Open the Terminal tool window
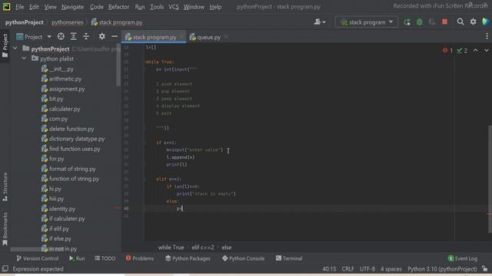 coord(289,258)
